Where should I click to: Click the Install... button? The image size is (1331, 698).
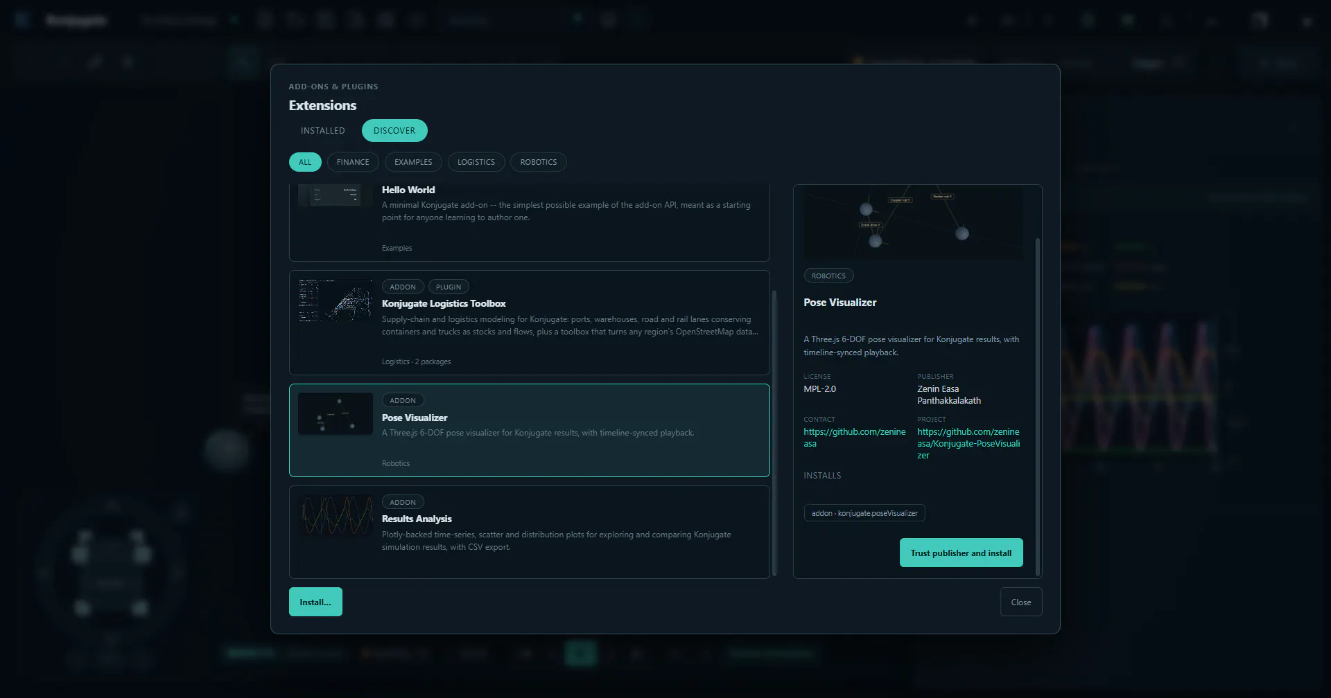[x=315, y=602]
